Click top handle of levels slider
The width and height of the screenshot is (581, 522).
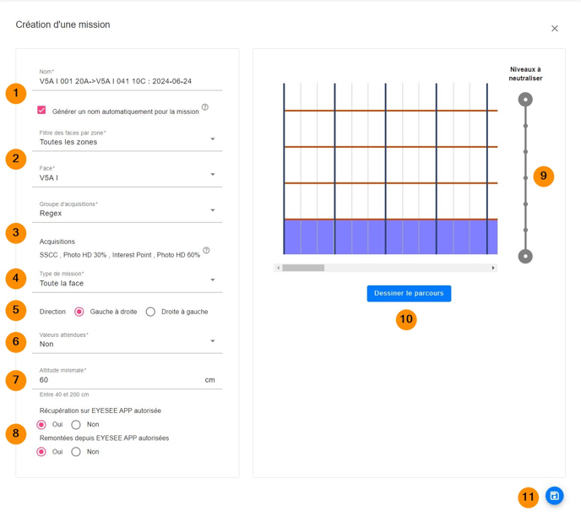click(x=525, y=100)
